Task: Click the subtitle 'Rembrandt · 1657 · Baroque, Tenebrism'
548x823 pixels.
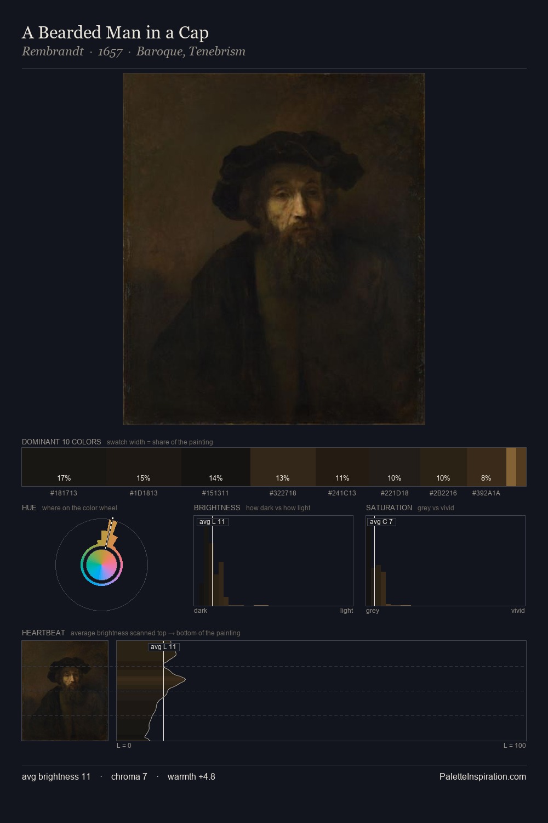Action: tap(134, 52)
